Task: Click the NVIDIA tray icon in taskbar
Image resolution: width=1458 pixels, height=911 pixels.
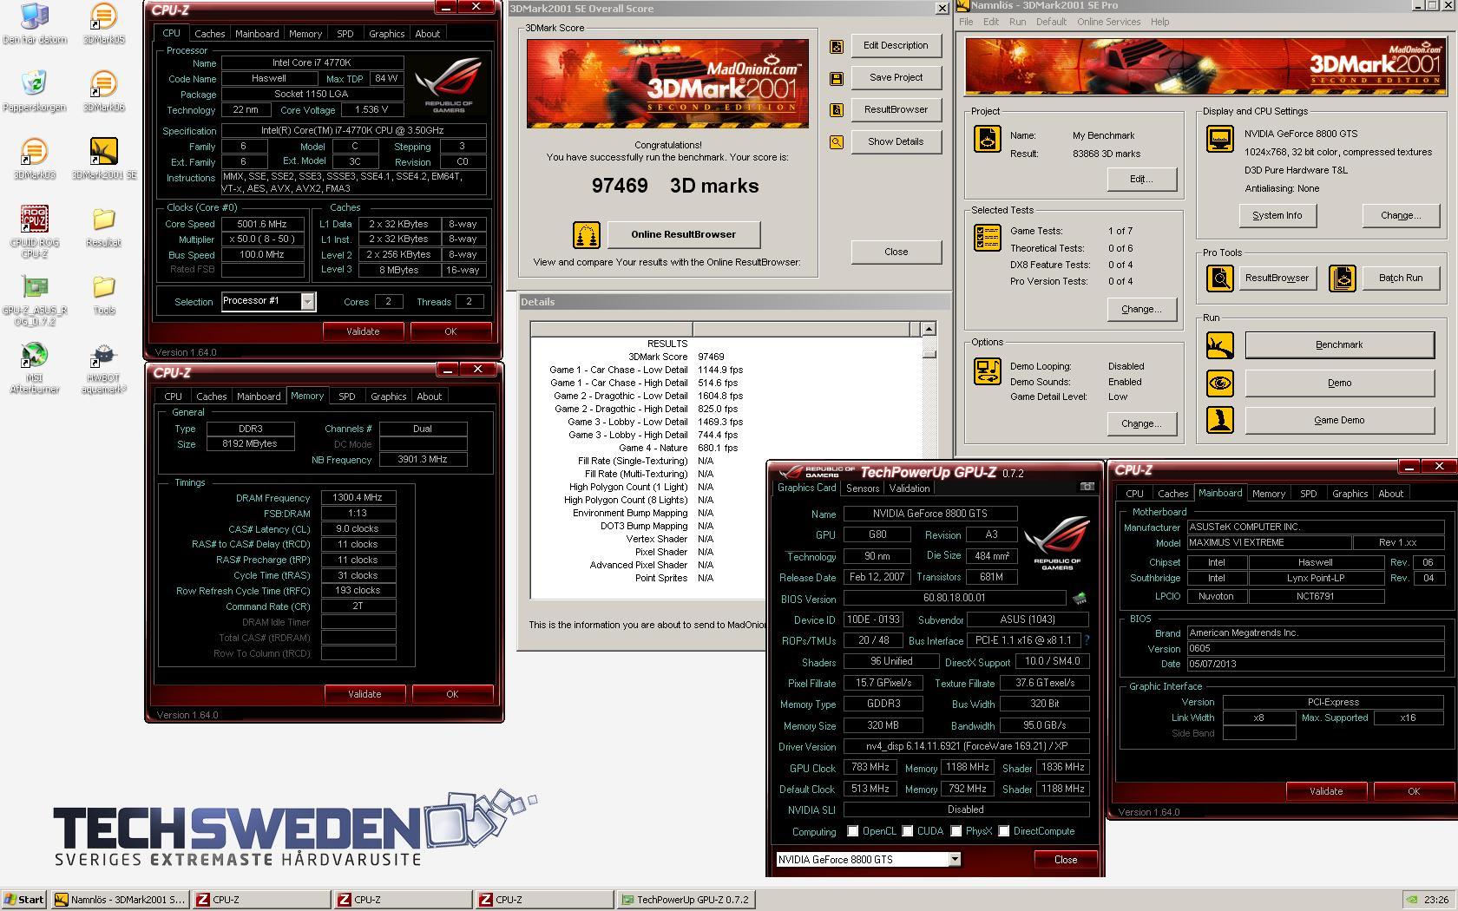Action: pos(1412,900)
